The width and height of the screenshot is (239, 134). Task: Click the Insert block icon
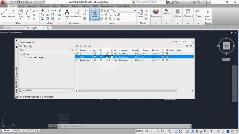[140, 13]
